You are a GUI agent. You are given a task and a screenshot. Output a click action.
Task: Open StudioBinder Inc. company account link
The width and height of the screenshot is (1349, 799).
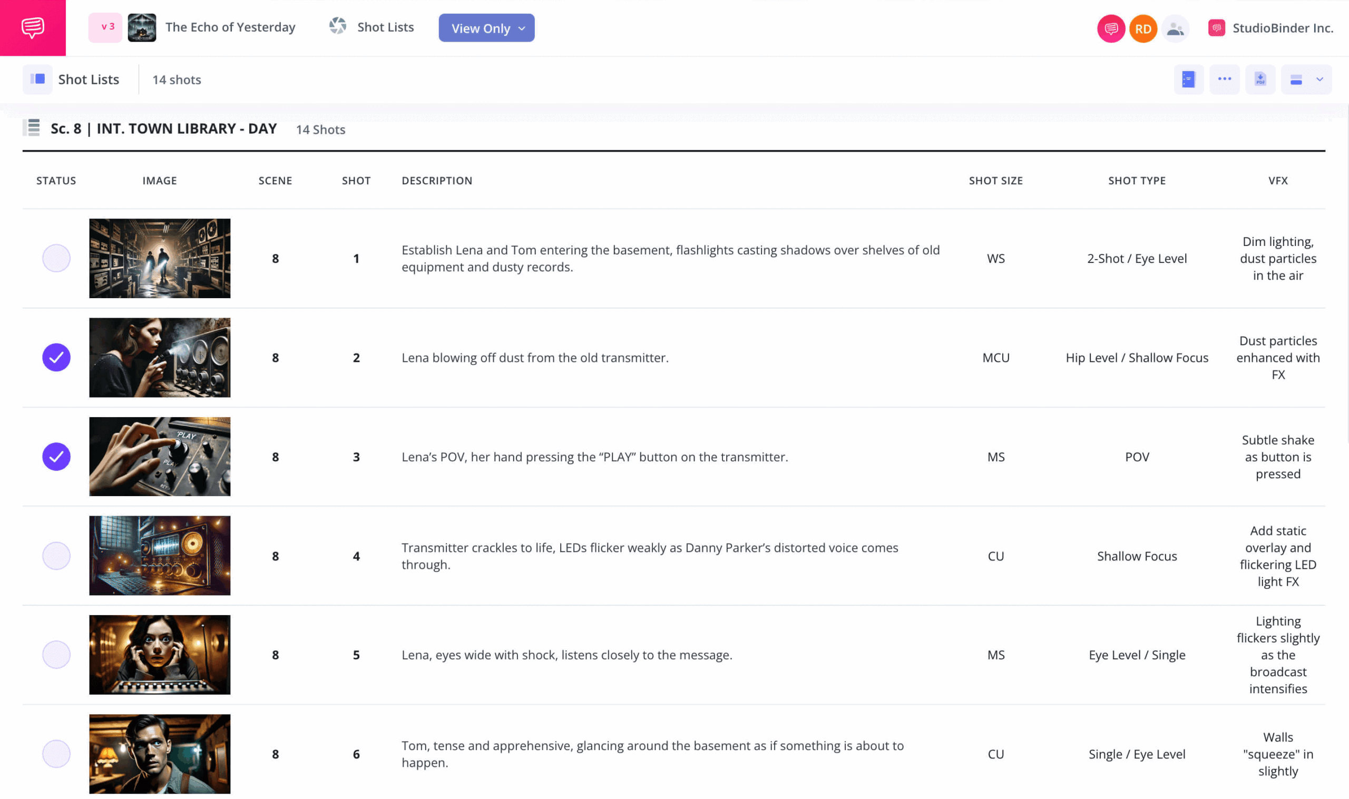1282,28
